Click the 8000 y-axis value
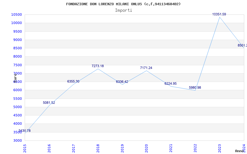Viewport: 247px width, 154px height. [x=17, y=57]
